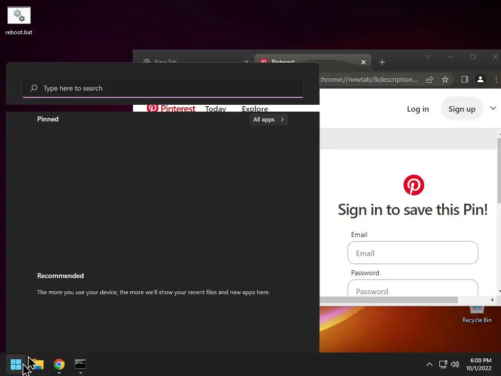Open a new Chrome tab with plus button
Screen dimensions: 501x376
382,62
